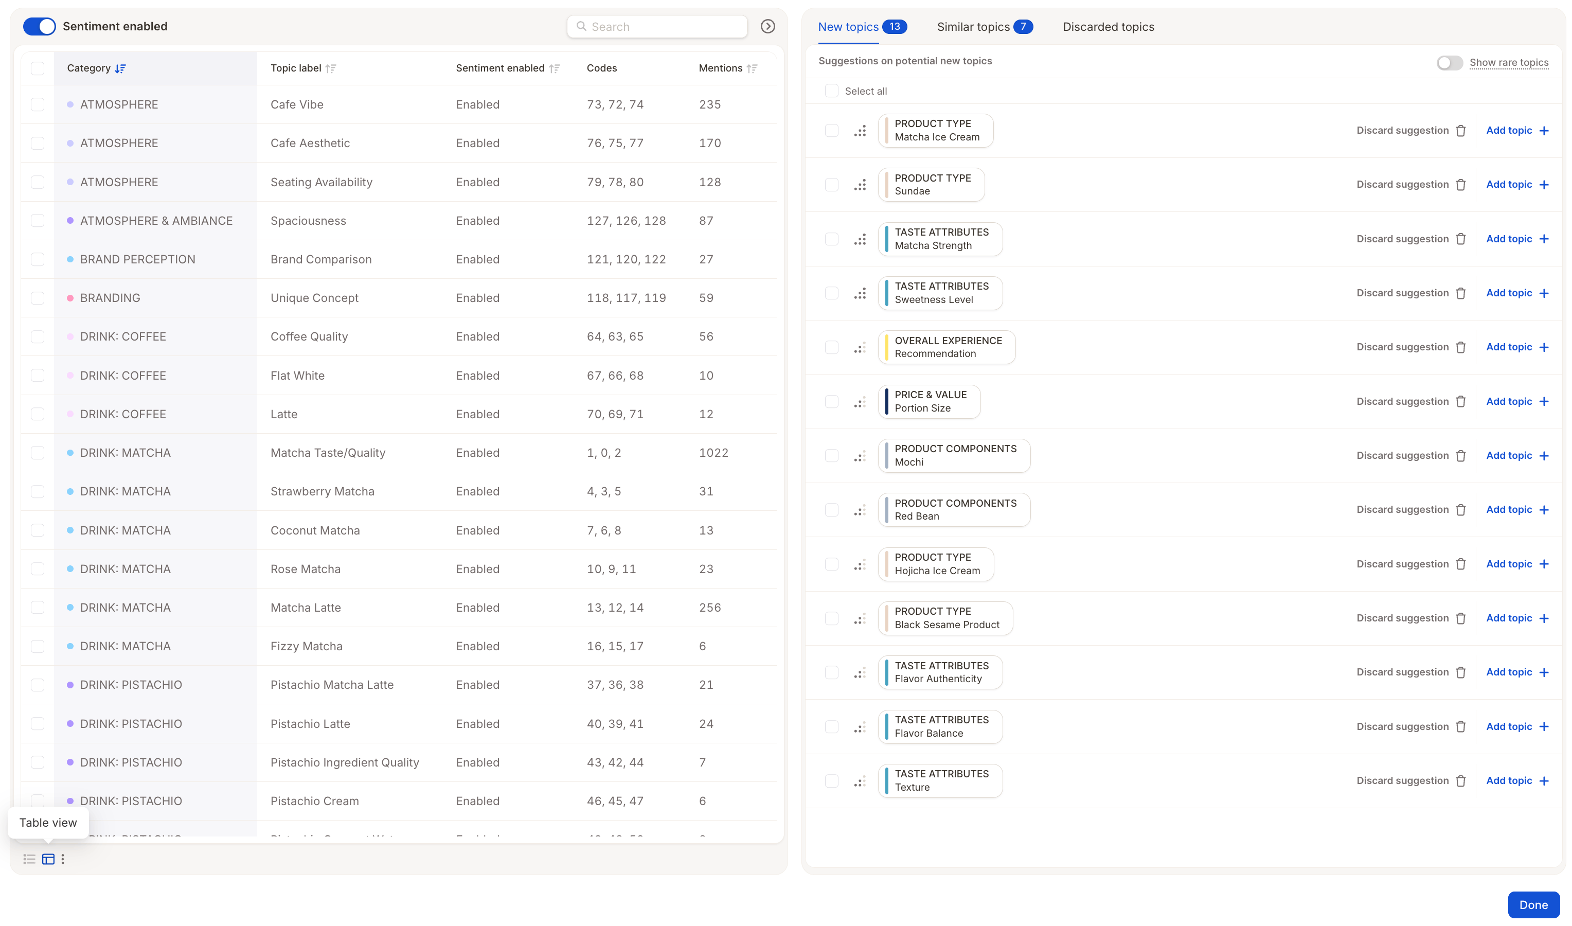Check the Select all checkbox
Image resolution: width=1572 pixels, height=926 pixels.
[831, 91]
